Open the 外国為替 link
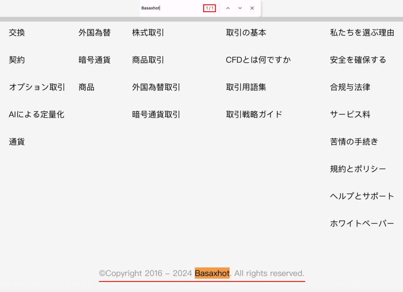 click(94, 33)
